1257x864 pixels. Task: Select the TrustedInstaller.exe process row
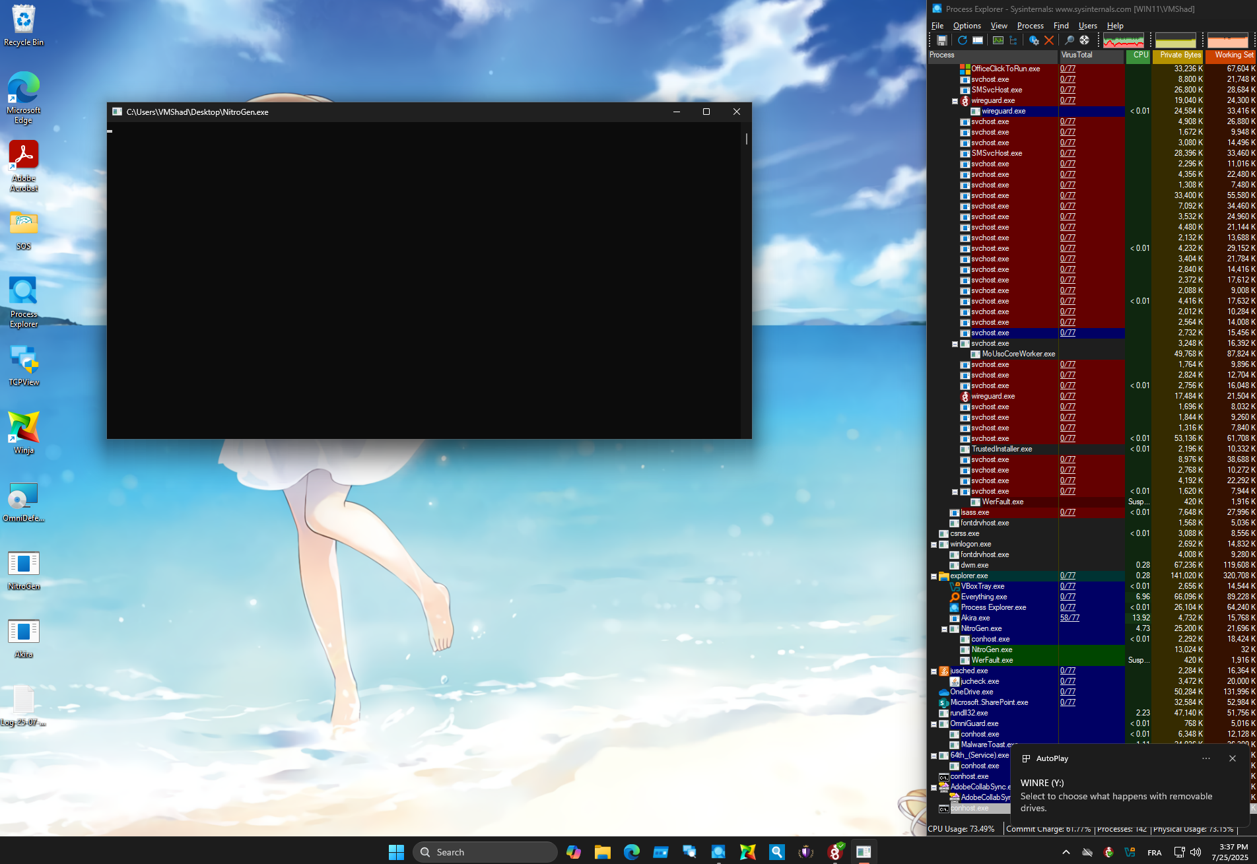point(1092,449)
